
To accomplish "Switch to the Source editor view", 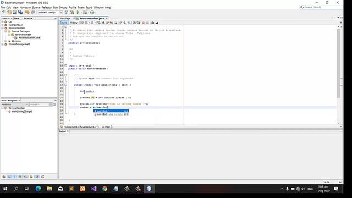I will coord(63,23).
